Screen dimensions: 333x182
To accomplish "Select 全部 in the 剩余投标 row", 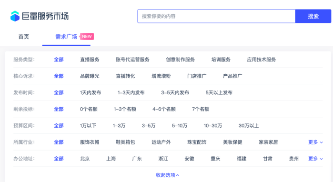I will point(59,109).
